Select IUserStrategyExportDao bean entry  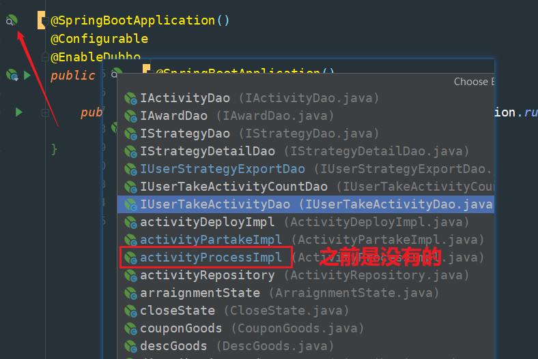click(305, 169)
